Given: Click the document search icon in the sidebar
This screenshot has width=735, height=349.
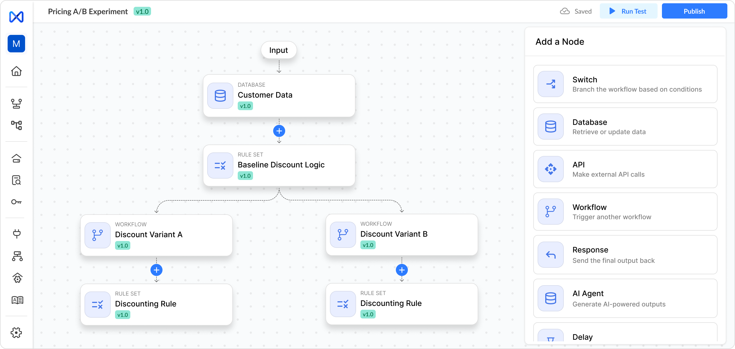Looking at the screenshot, I should [16, 180].
